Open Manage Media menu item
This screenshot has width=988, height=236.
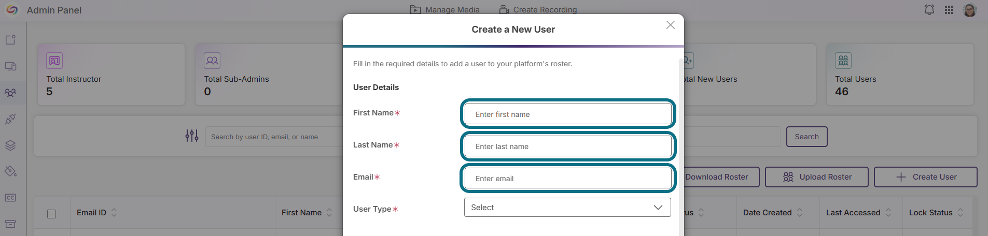coord(444,9)
